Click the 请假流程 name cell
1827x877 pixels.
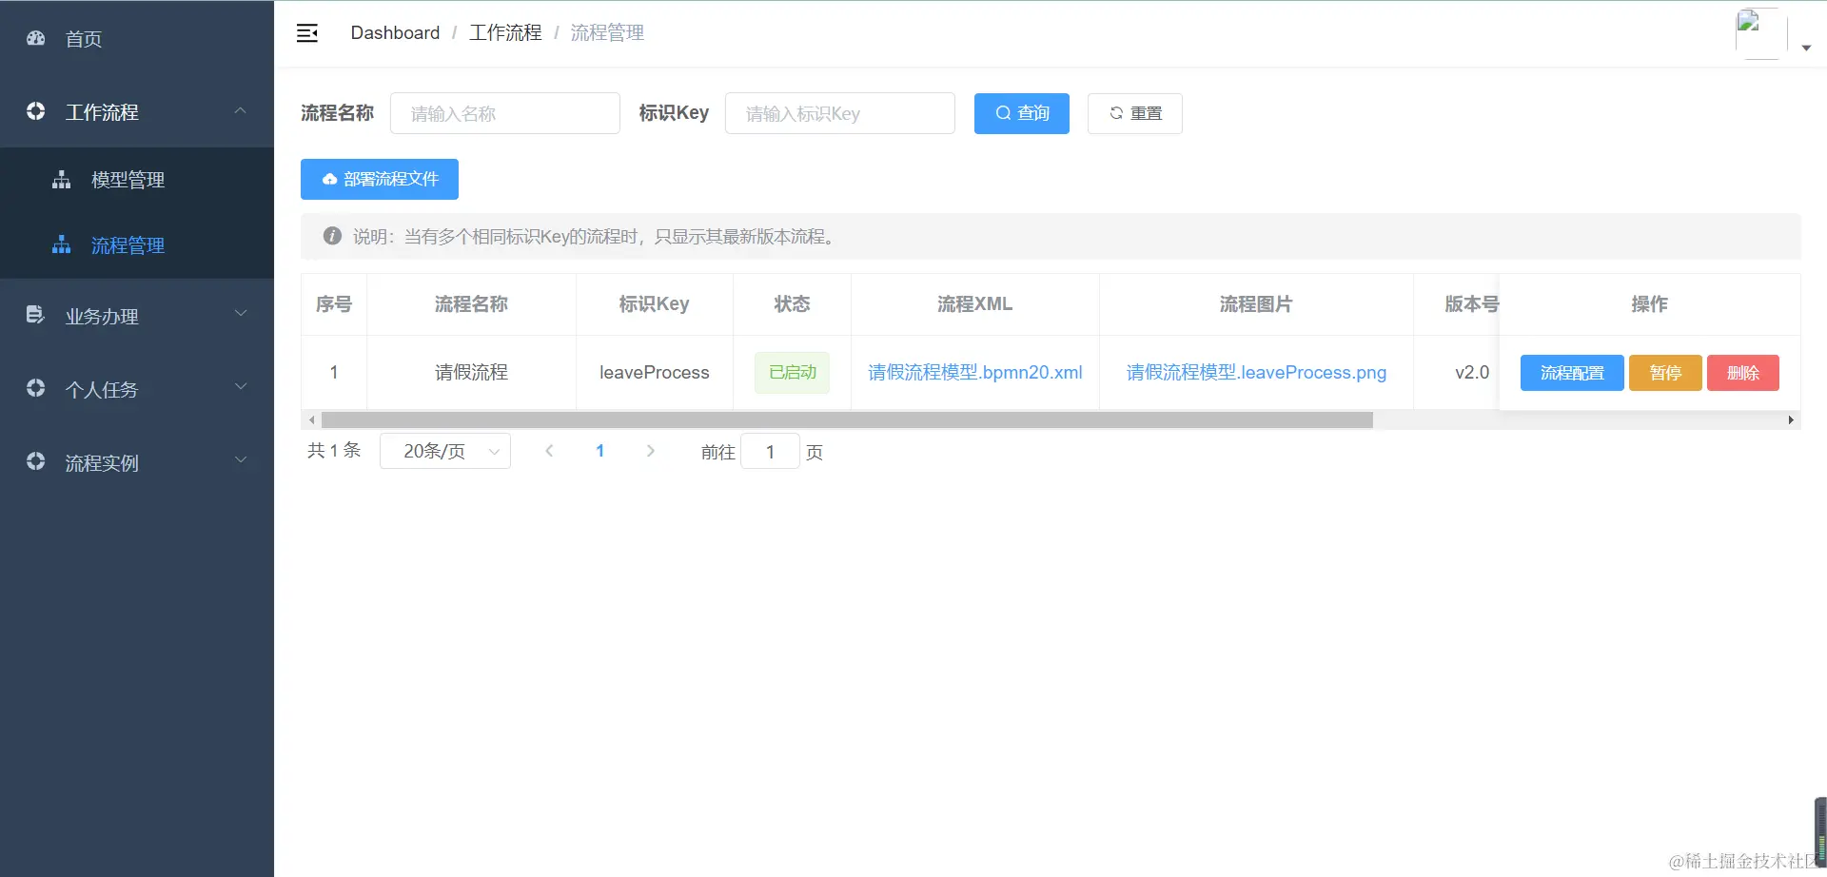[x=471, y=373]
